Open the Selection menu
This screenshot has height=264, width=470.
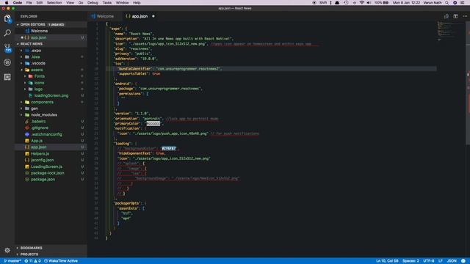tap(54, 3)
